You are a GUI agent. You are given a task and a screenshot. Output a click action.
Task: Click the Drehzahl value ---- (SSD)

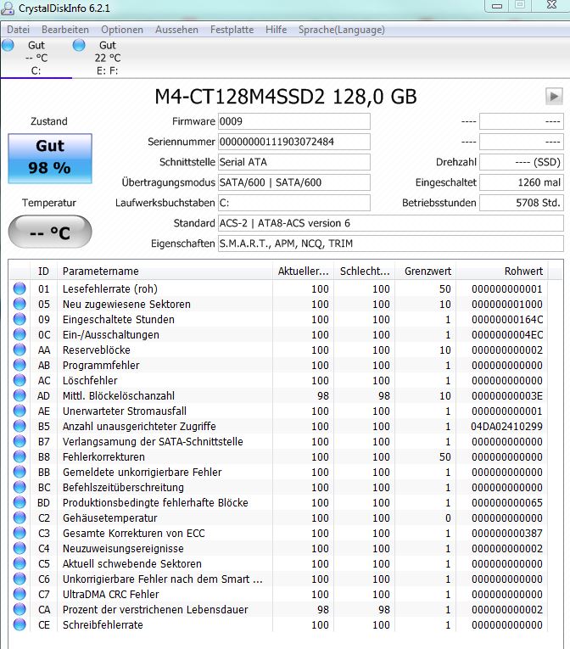(x=521, y=162)
